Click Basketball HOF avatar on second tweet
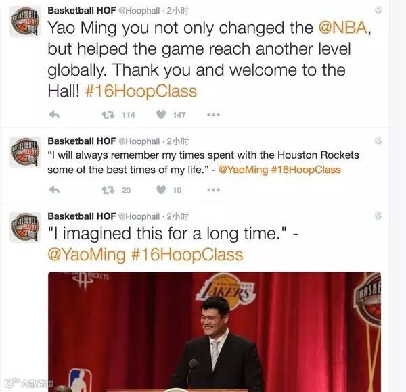Image resolution: width=406 pixels, height=392 pixels. pyautogui.click(x=25, y=152)
